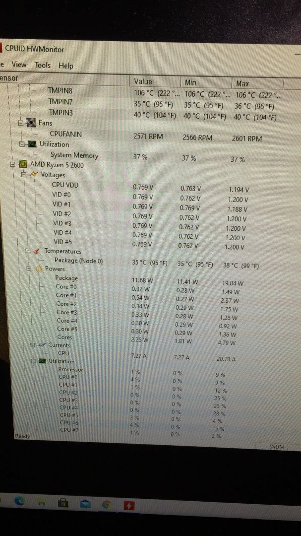Click the 2601 RPM max value

tap(247, 138)
